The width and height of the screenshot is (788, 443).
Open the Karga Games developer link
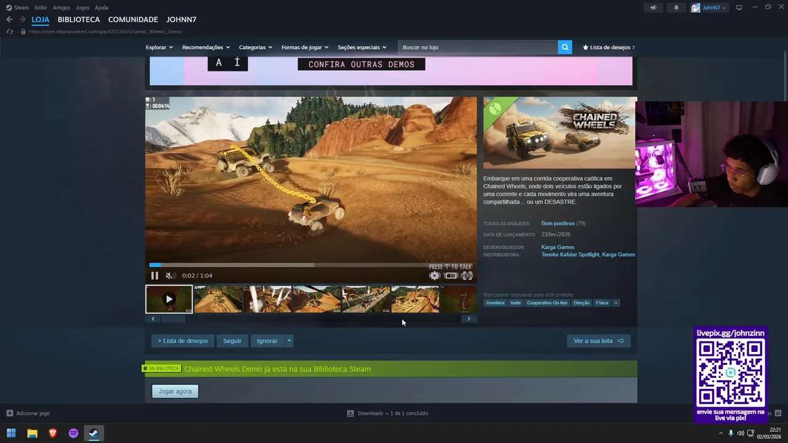tap(558, 247)
